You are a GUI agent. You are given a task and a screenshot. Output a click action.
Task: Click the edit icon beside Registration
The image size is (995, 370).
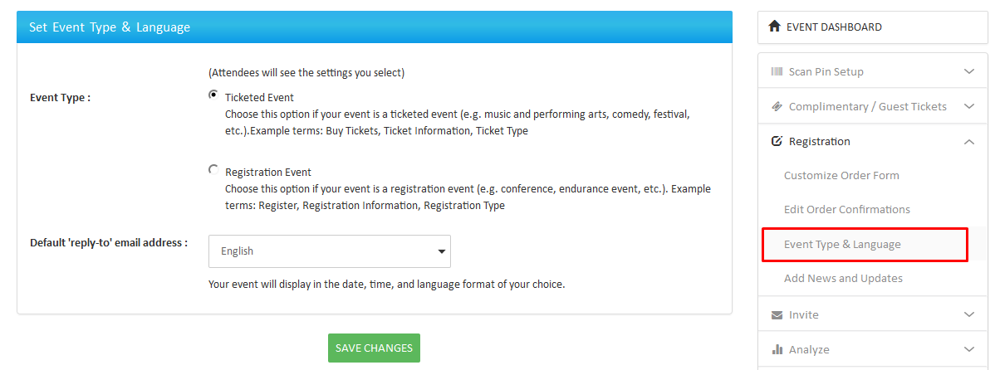coord(777,141)
